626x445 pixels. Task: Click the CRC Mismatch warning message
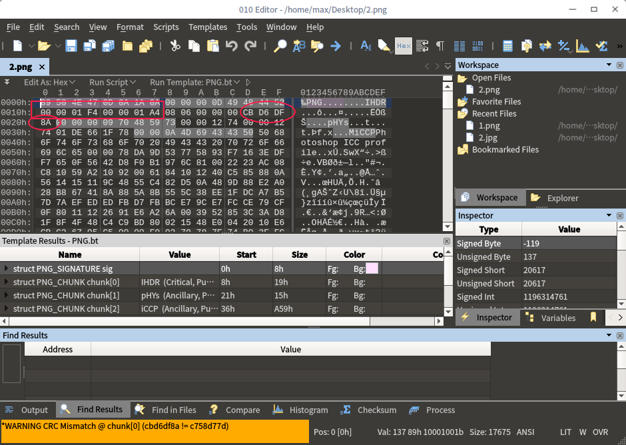[x=117, y=426]
